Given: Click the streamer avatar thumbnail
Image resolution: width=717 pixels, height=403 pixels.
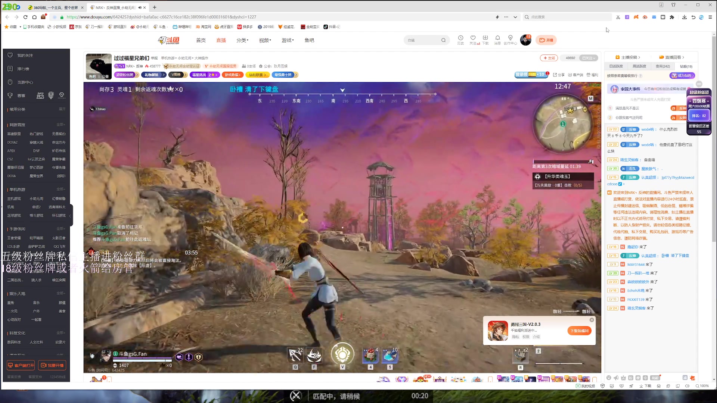Looking at the screenshot, I should [x=99, y=66].
